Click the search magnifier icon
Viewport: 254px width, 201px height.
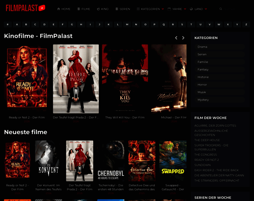221,9
